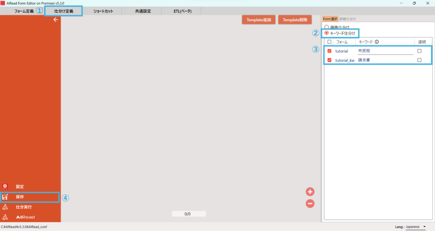This screenshot has height=231, width=435.
Task: Switch to the 仕分け定義 tab
Action: (64, 11)
